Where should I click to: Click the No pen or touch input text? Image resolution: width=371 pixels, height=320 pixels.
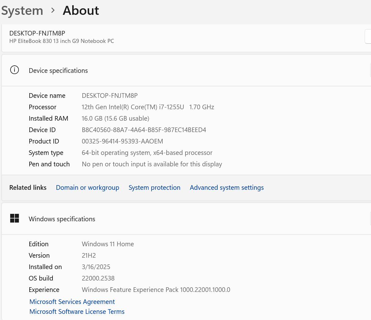point(152,164)
